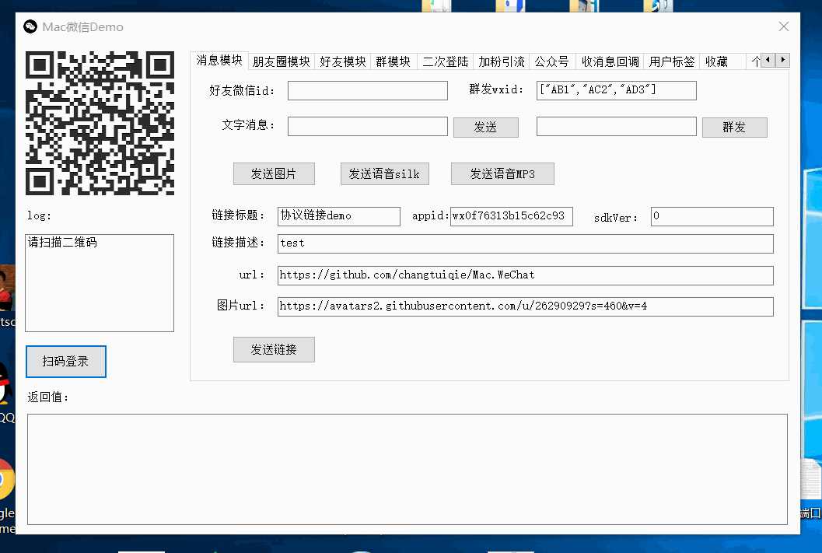Focus the 群发wxid input field

(x=617, y=90)
